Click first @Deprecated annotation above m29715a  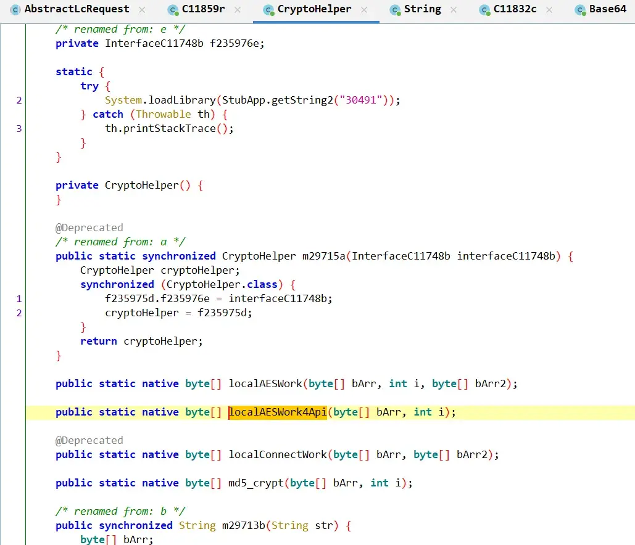(89, 227)
